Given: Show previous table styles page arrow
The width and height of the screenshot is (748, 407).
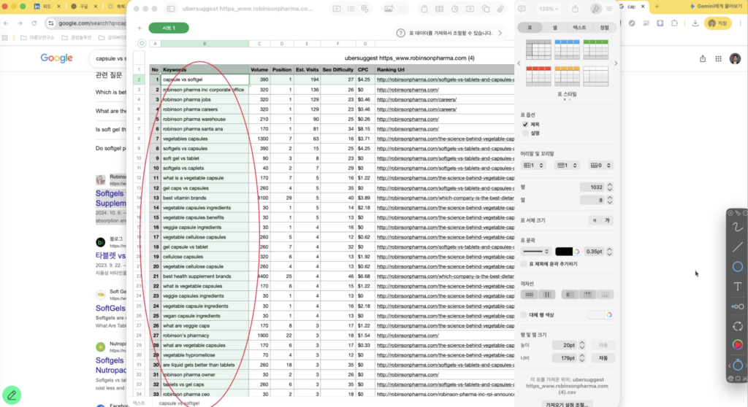Looking at the screenshot, I should [x=519, y=63].
